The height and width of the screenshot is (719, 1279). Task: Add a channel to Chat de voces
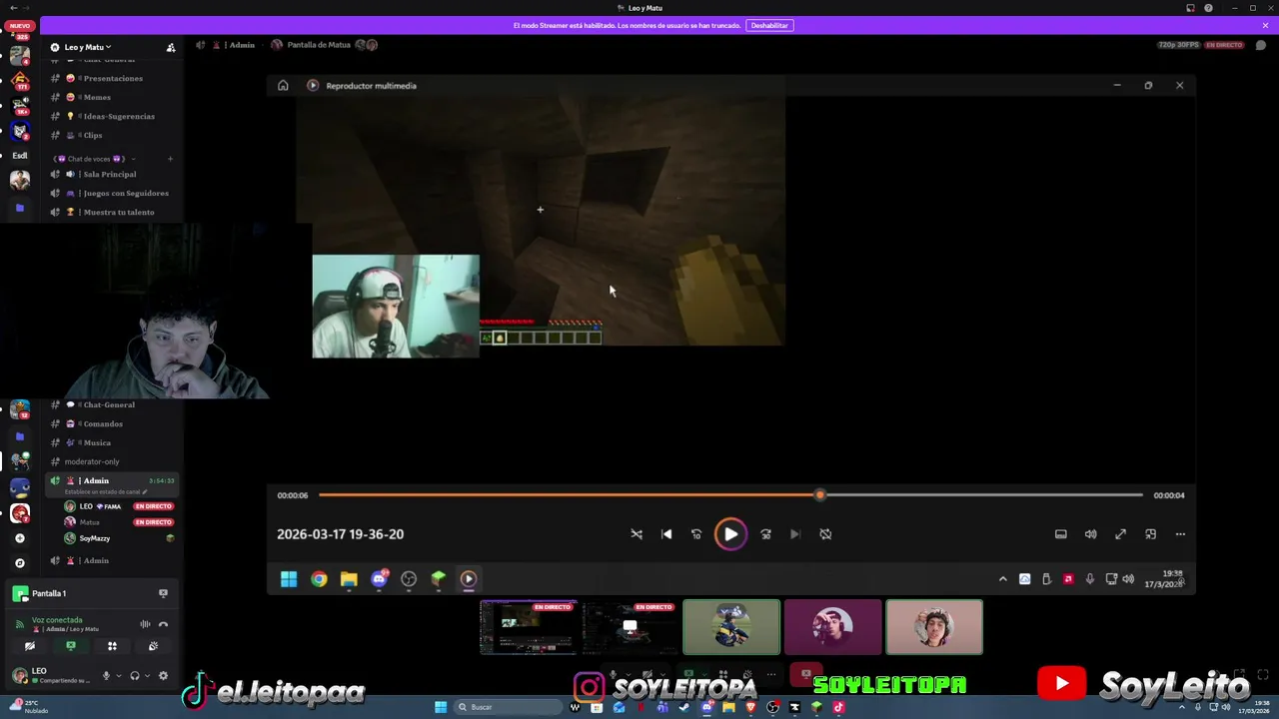pos(170,159)
